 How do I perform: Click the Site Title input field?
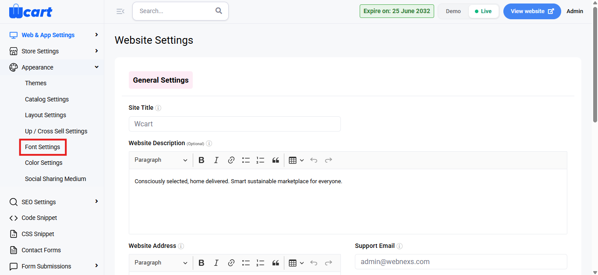[x=235, y=124]
